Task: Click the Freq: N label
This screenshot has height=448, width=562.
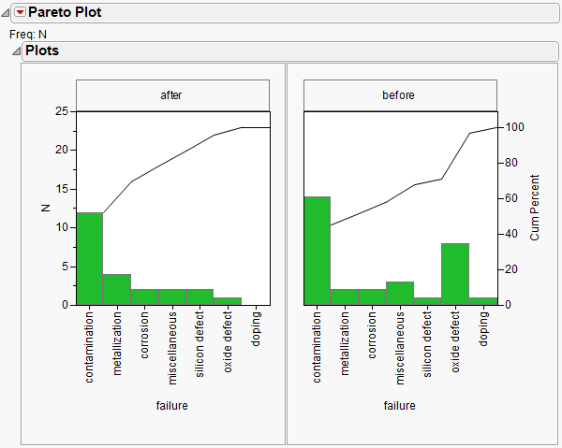Action: (28, 35)
